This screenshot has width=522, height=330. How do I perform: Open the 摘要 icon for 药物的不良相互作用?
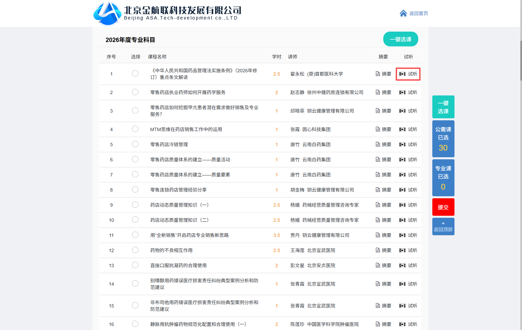point(378,250)
